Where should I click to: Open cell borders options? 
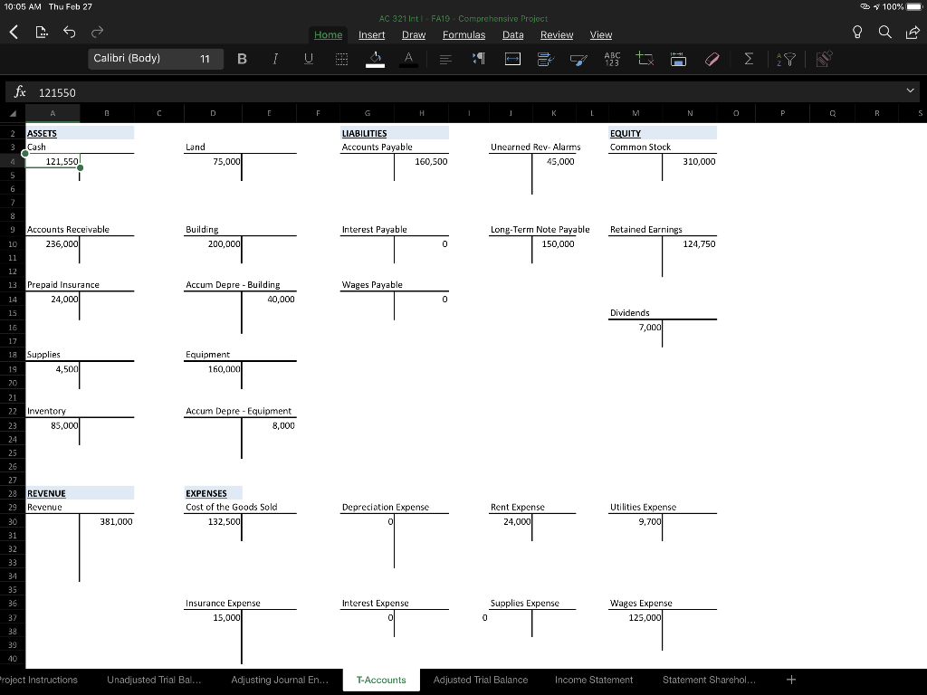click(341, 59)
